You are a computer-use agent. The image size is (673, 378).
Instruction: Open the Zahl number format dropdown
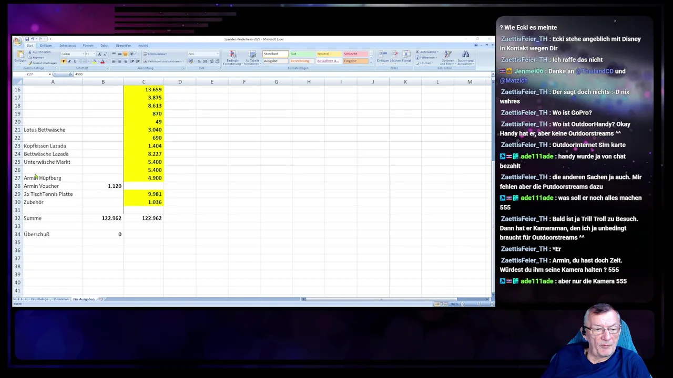pos(218,54)
